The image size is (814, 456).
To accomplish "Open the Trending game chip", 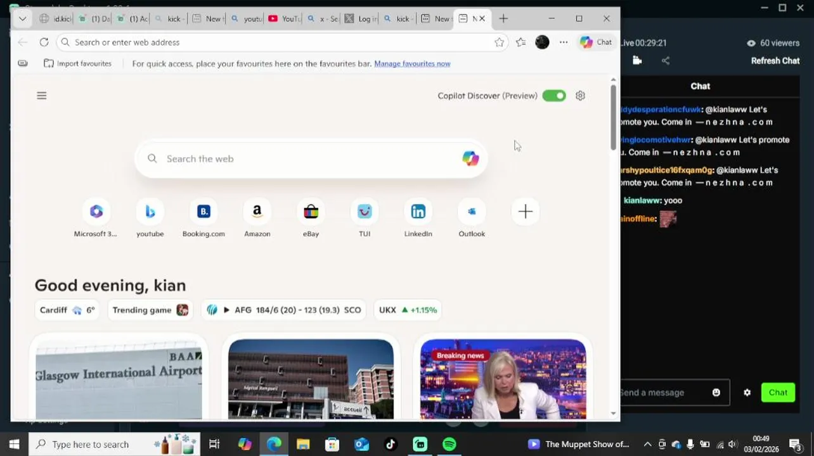I will pos(150,310).
